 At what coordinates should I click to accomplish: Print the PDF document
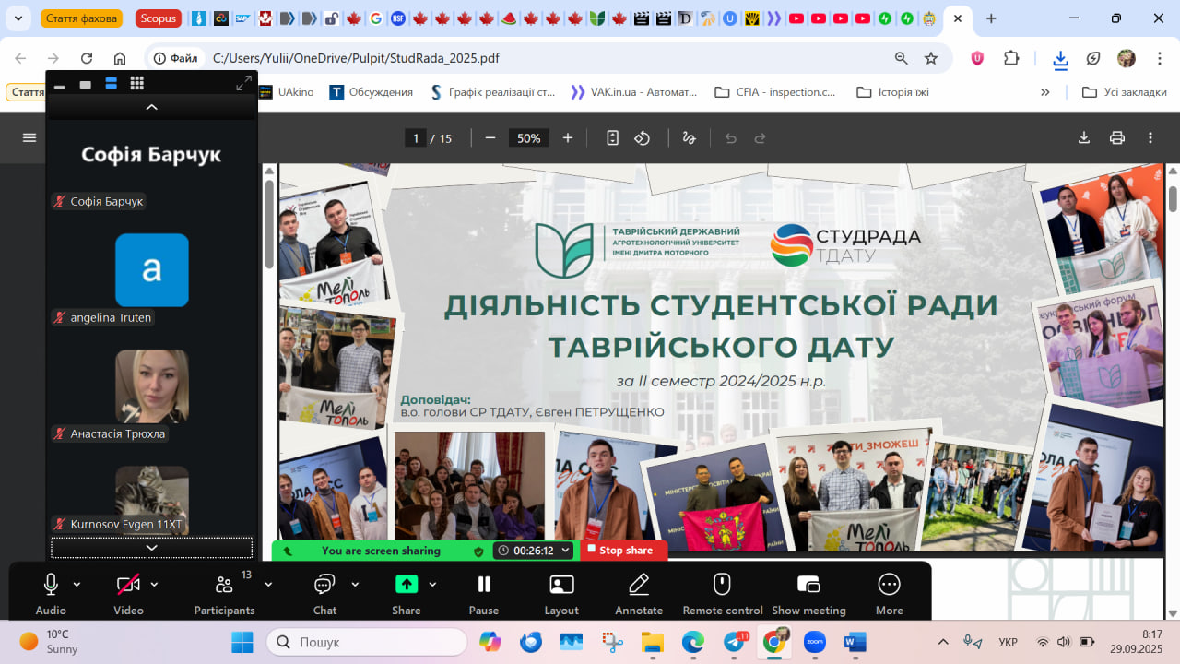(1117, 138)
